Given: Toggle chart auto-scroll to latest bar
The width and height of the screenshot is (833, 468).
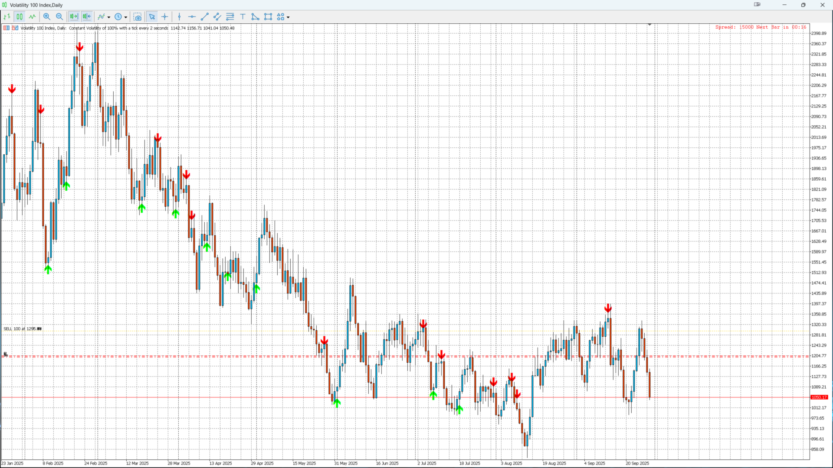Looking at the screenshot, I should click(74, 17).
